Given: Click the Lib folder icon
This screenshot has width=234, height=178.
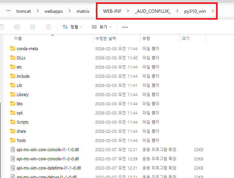Looking at the screenshot, I should pyautogui.click(x=13, y=85).
